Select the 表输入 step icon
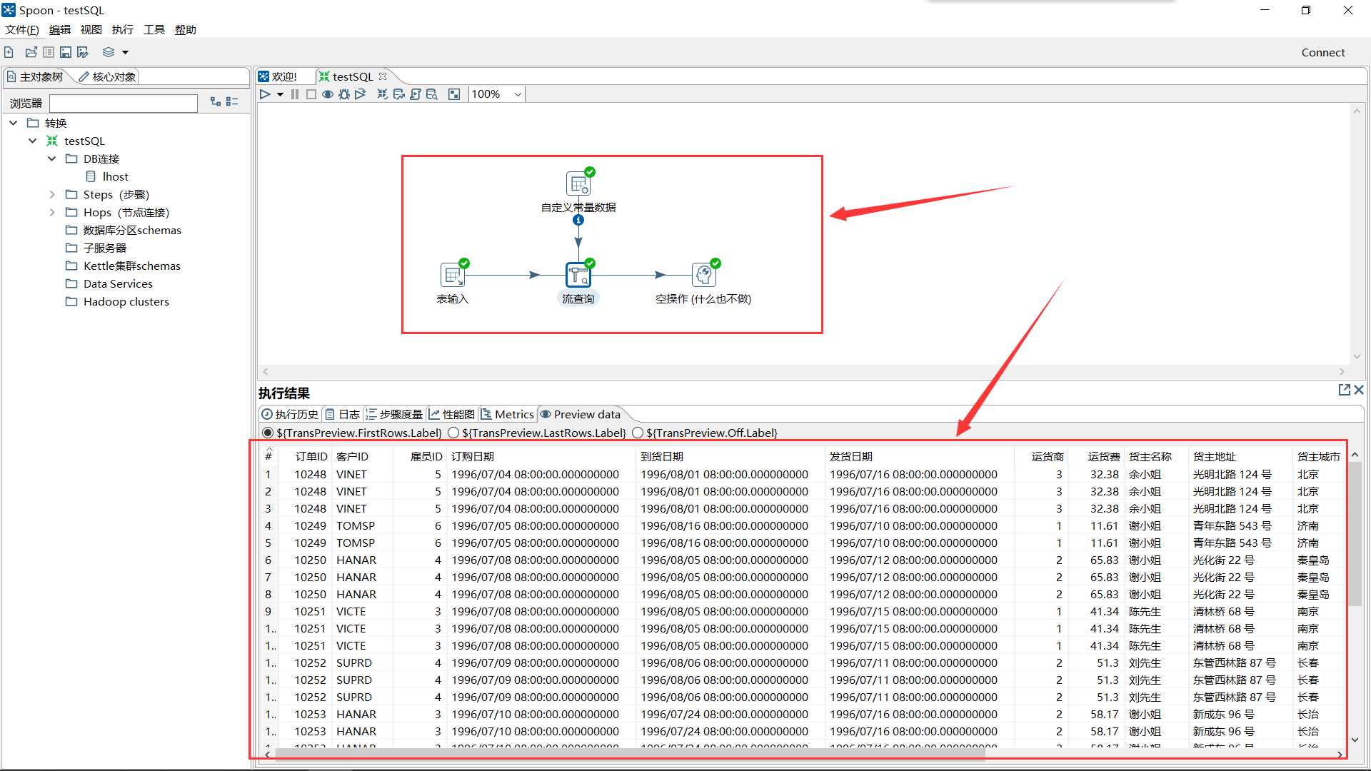 click(453, 275)
